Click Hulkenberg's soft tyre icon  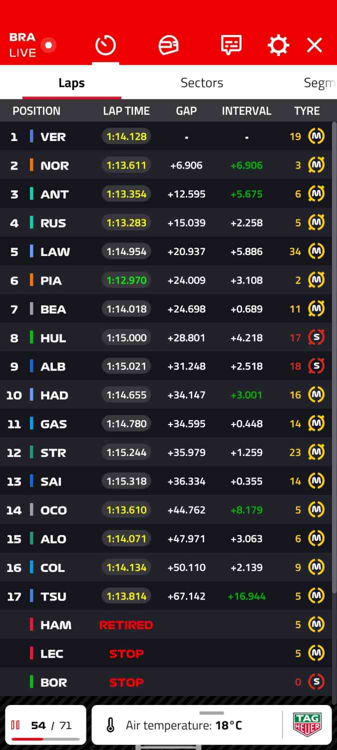316,337
